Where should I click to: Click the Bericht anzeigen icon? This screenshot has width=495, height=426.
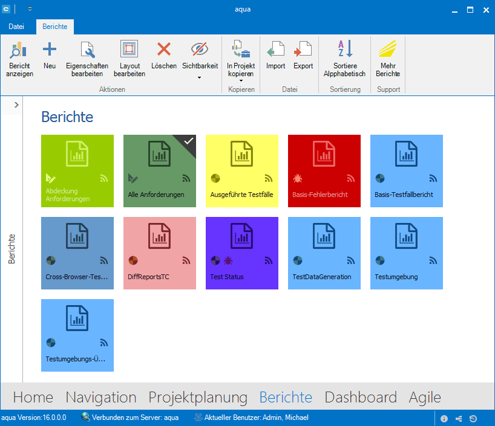pyautogui.click(x=19, y=50)
